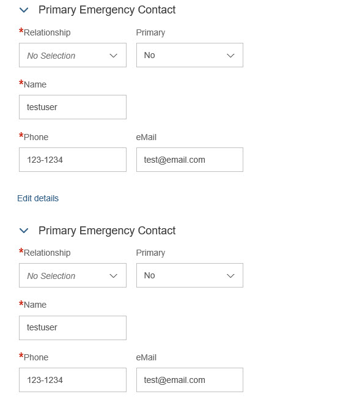Open the second Relationship dropdown

click(73, 275)
